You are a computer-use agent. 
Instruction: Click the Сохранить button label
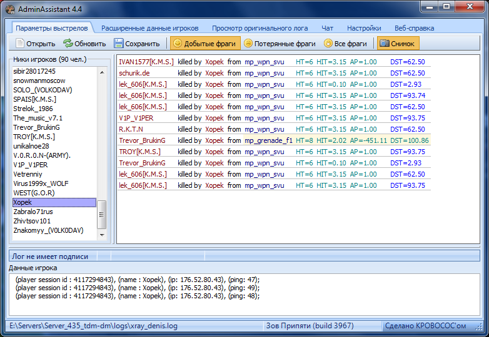(142, 44)
